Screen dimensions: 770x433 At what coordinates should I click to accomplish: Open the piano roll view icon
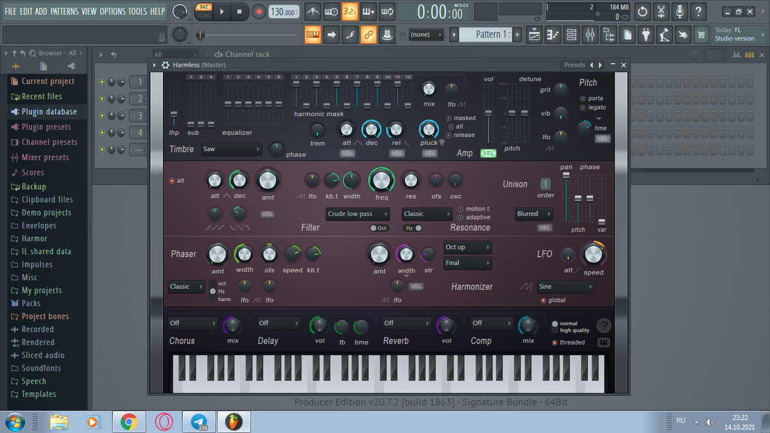click(x=552, y=35)
